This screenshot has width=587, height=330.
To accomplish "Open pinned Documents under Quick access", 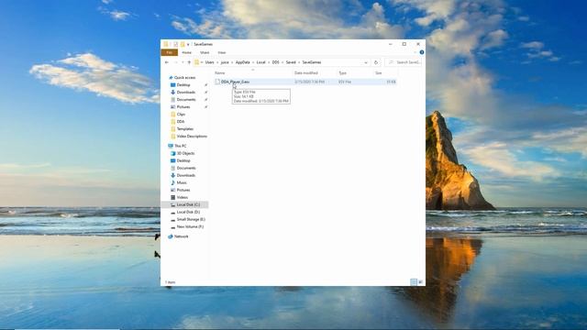I will click(186, 100).
